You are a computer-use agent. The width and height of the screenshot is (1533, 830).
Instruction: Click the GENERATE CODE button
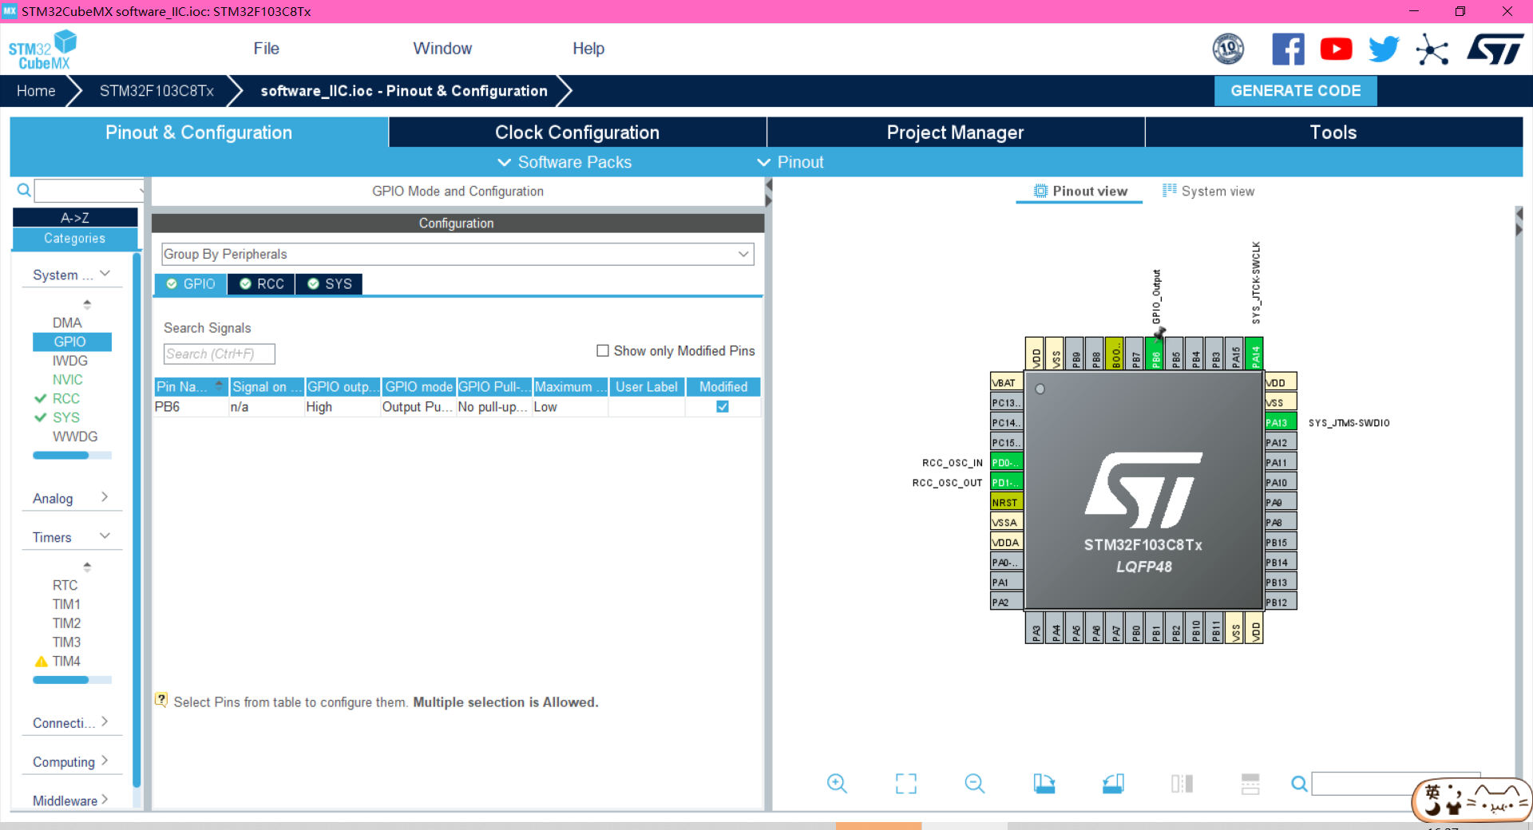(x=1295, y=90)
